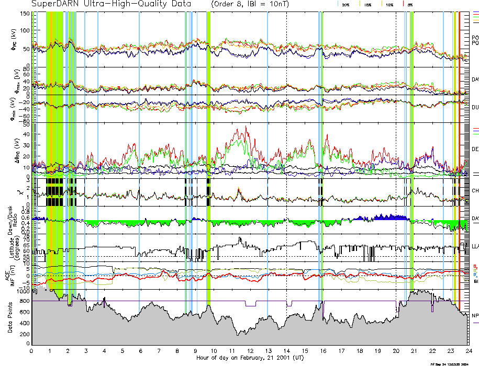Click the hour "18" label on the time axis
This screenshot has height=366, width=479.
[x=360, y=351]
